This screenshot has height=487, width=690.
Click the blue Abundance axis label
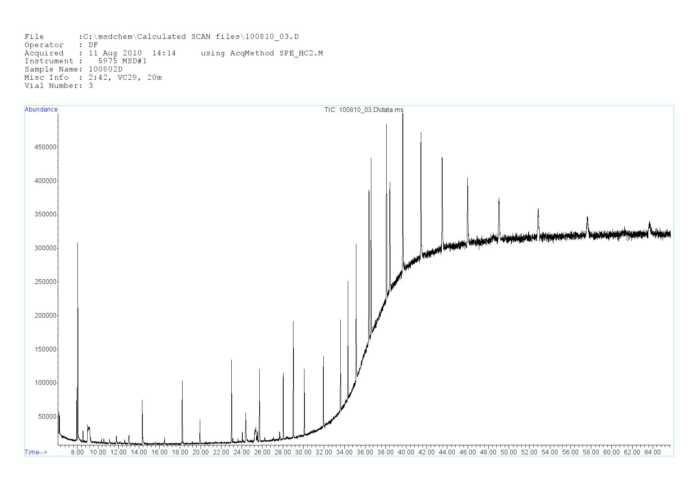(41, 110)
